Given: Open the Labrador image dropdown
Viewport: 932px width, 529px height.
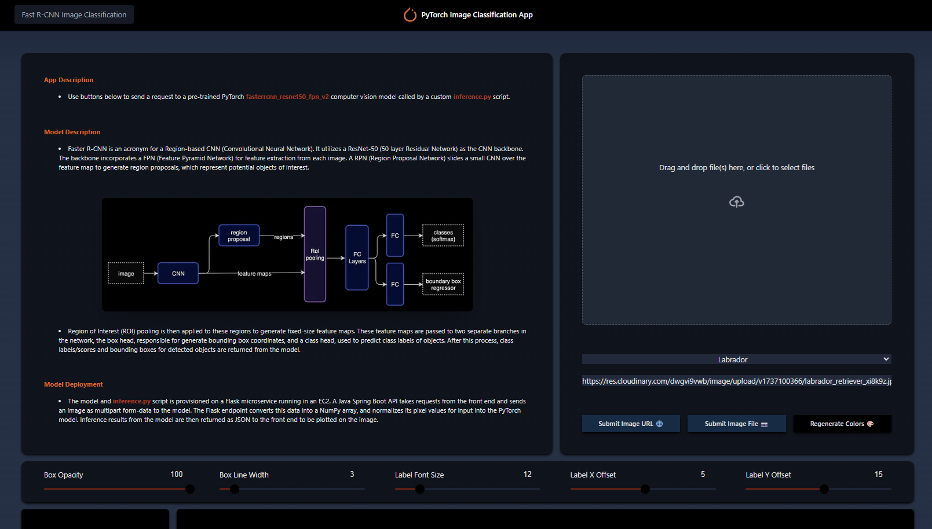Looking at the screenshot, I should click(736, 359).
